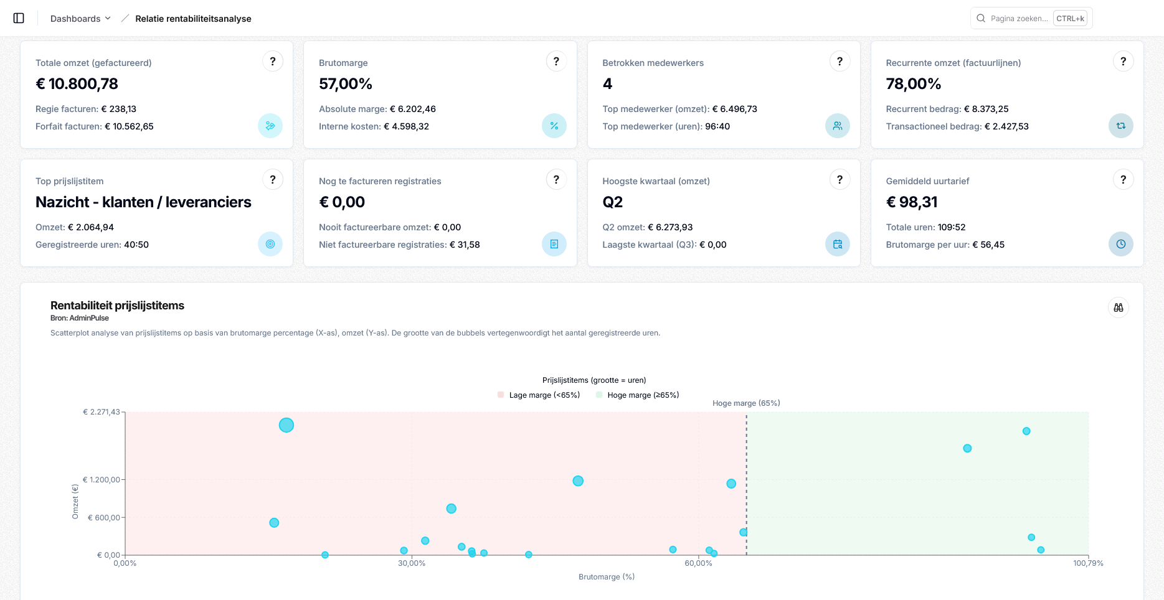This screenshot has height=600, width=1164.
Task: Open the Dashboards breadcrumb dropdown
Action: [80, 19]
